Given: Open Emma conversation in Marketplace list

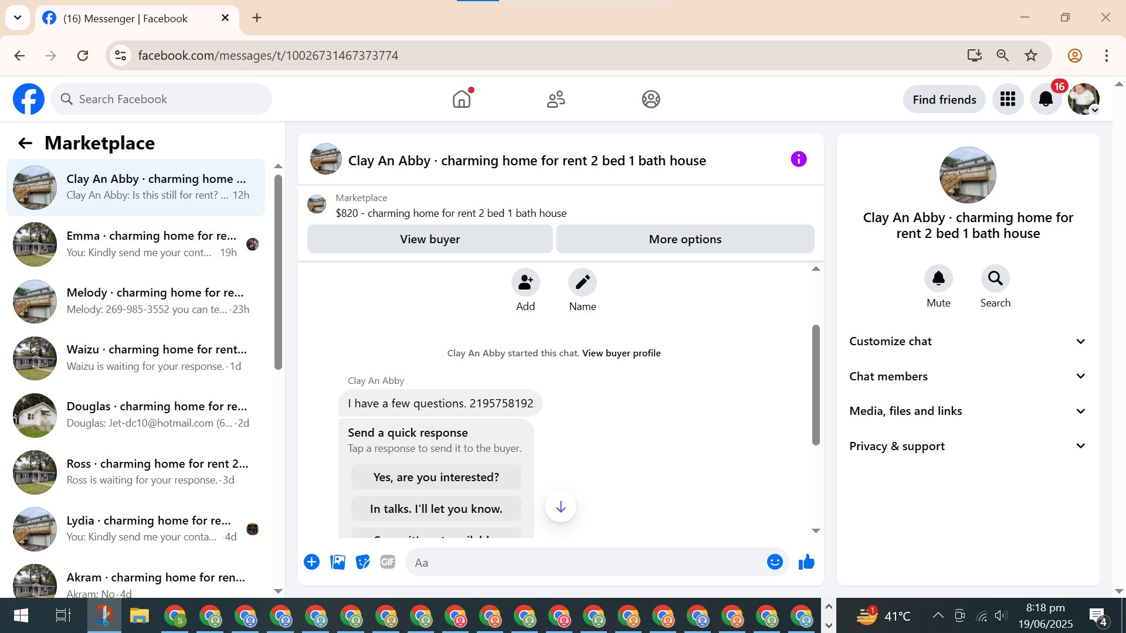Looking at the screenshot, I should pyautogui.click(x=135, y=244).
